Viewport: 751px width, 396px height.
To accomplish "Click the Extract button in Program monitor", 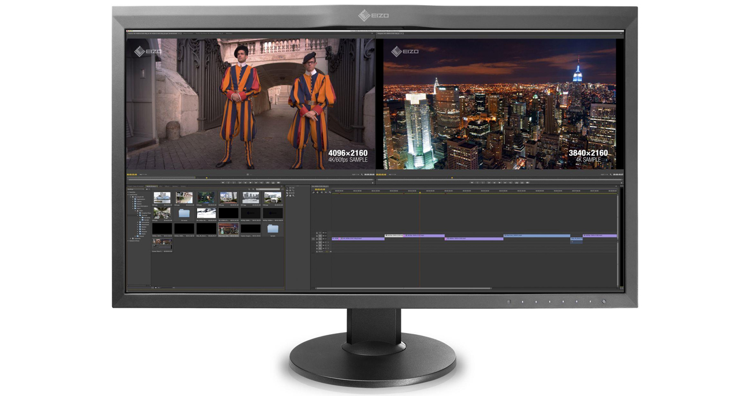I will click(x=522, y=182).
